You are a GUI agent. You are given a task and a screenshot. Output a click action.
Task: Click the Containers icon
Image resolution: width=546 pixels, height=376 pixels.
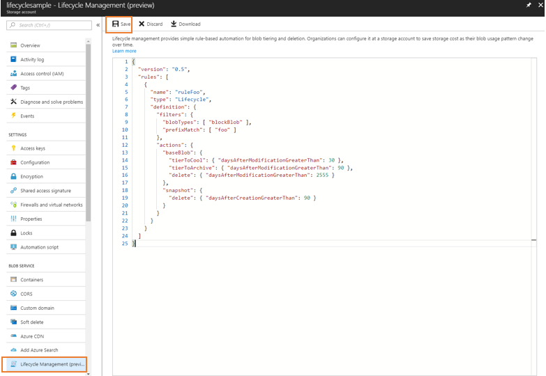click(13, 280)
